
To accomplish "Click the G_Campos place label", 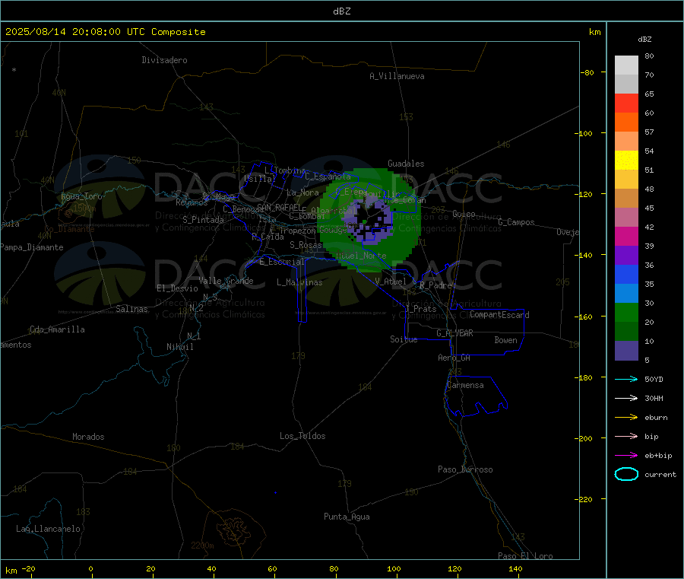I will [x=517, y=222].
